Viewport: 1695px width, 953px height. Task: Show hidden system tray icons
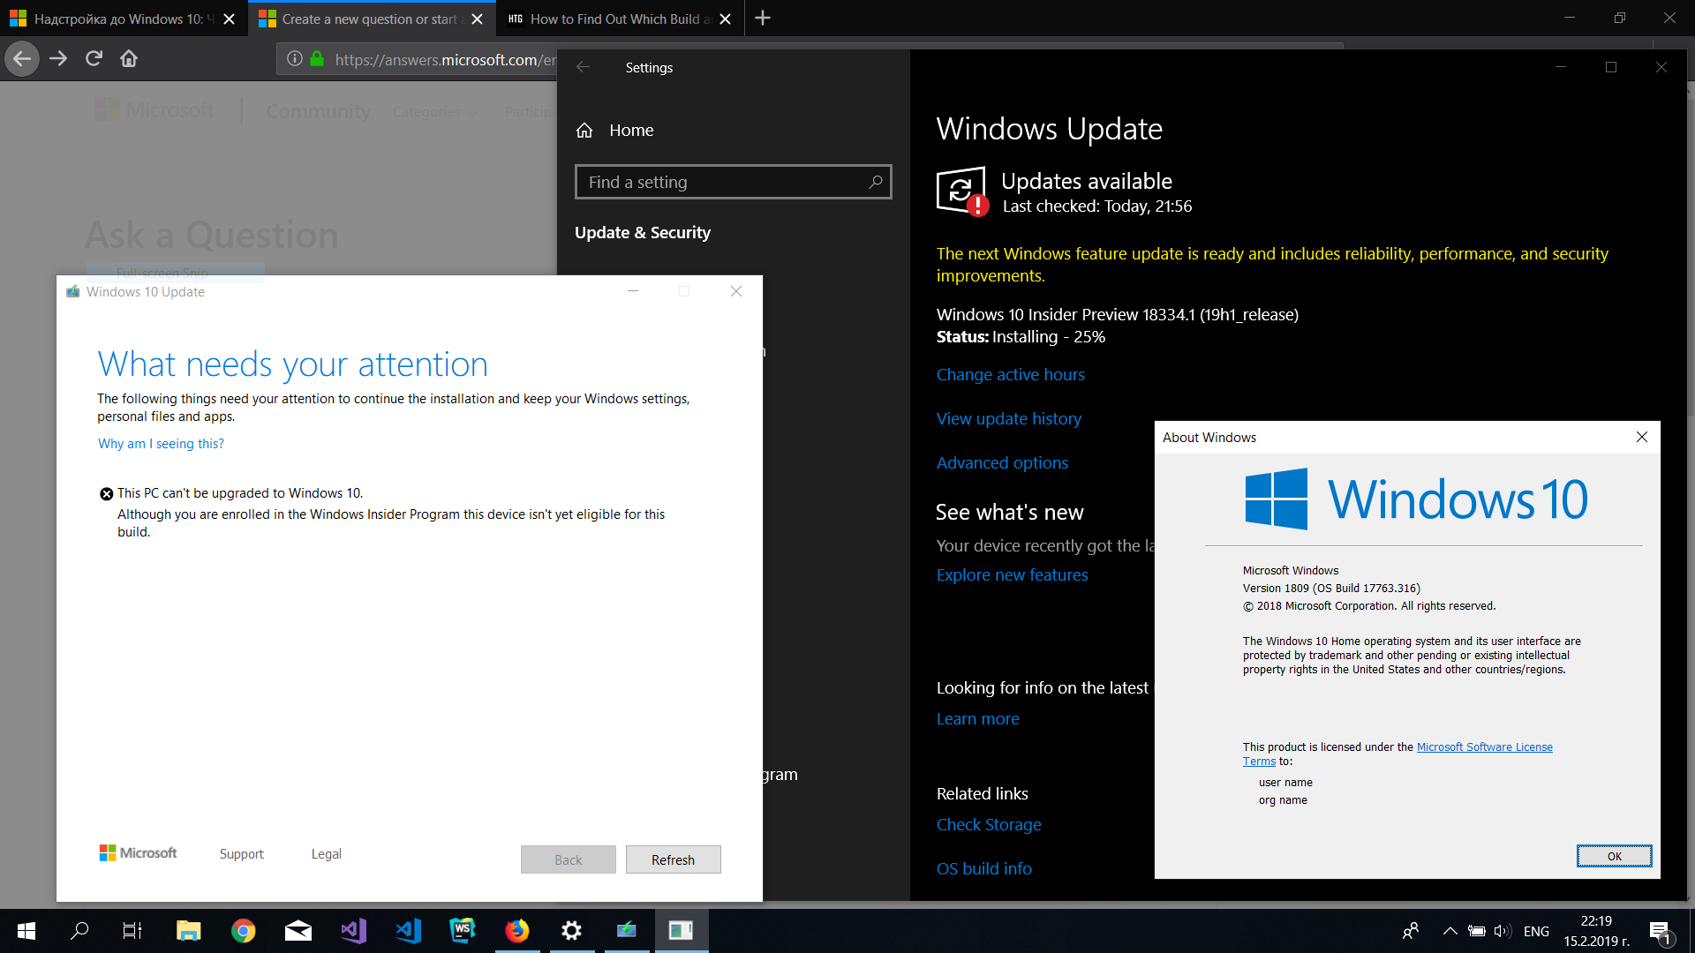[x=1450, y=931]
